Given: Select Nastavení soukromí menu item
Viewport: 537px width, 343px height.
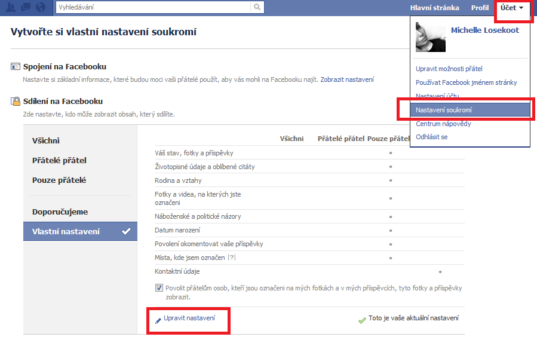Looking at the screenshot, I should (x=470, y=110).
